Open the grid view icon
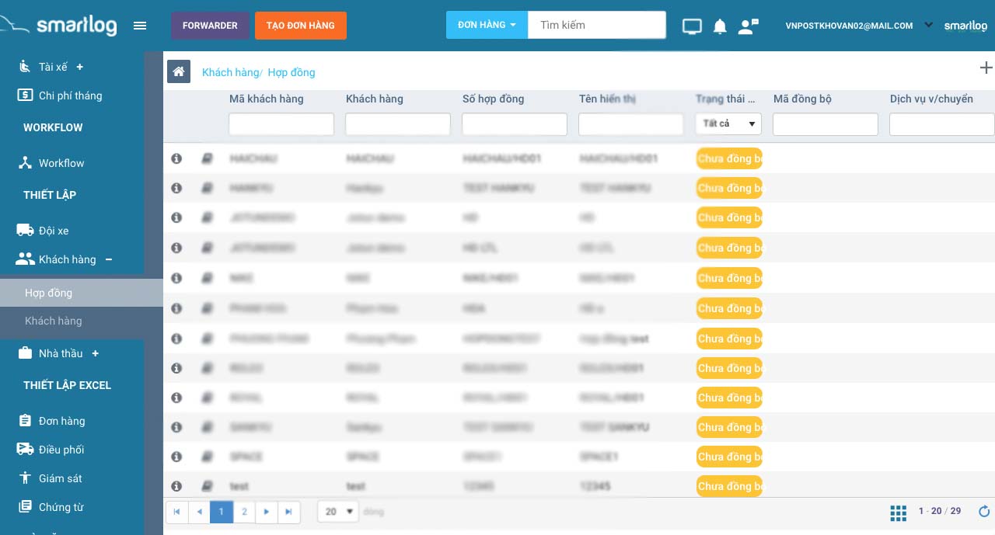The height and width of the screenshot is (535, 995). [898, 512]
